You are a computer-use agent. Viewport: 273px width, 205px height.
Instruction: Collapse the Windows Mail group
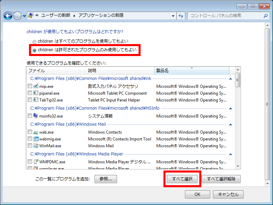click(x=231, y=125)
